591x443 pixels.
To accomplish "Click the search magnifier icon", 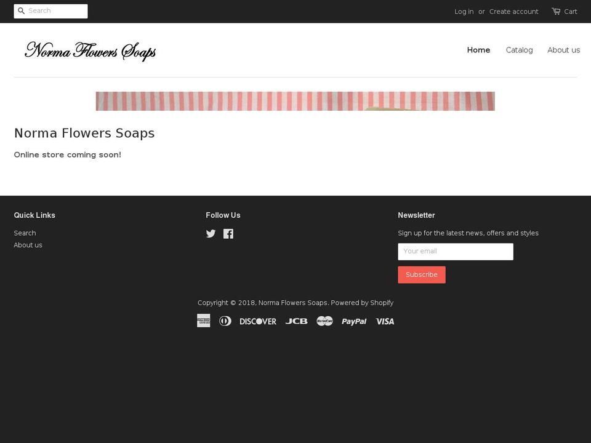I will coord(21,11).
